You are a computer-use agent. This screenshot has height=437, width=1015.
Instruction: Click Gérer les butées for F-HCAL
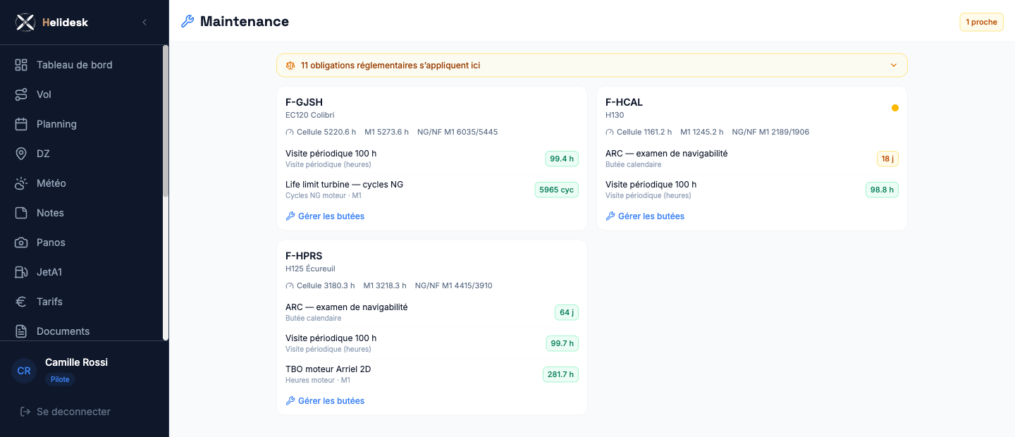pos(645,216)
